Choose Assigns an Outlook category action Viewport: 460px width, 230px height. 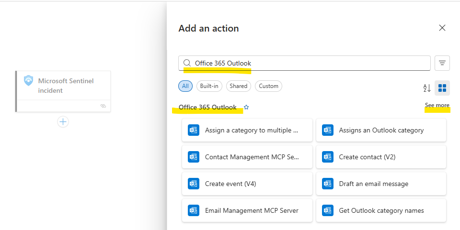point(381,130)
